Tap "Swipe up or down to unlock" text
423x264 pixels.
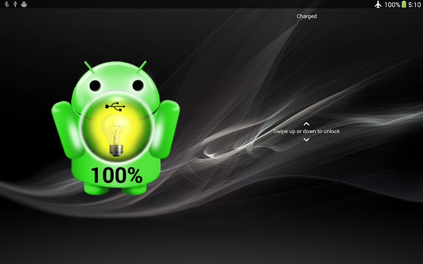[x=307, y=131]
